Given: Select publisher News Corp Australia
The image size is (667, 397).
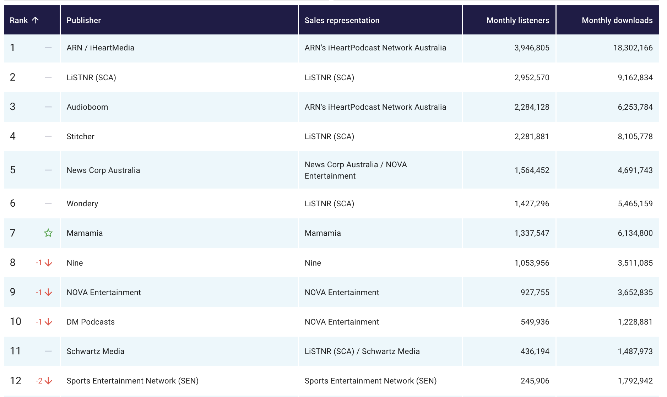Looking at the screenshot, I should 103,170.
